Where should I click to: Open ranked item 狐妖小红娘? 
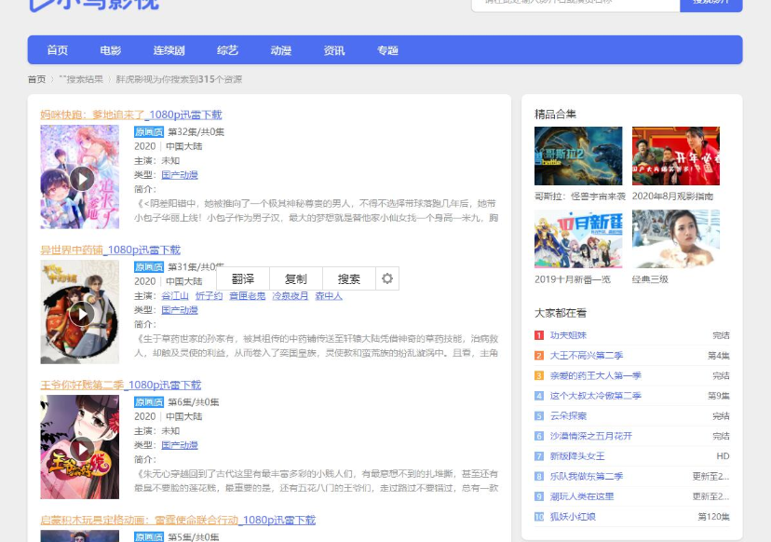coord(573,517)
